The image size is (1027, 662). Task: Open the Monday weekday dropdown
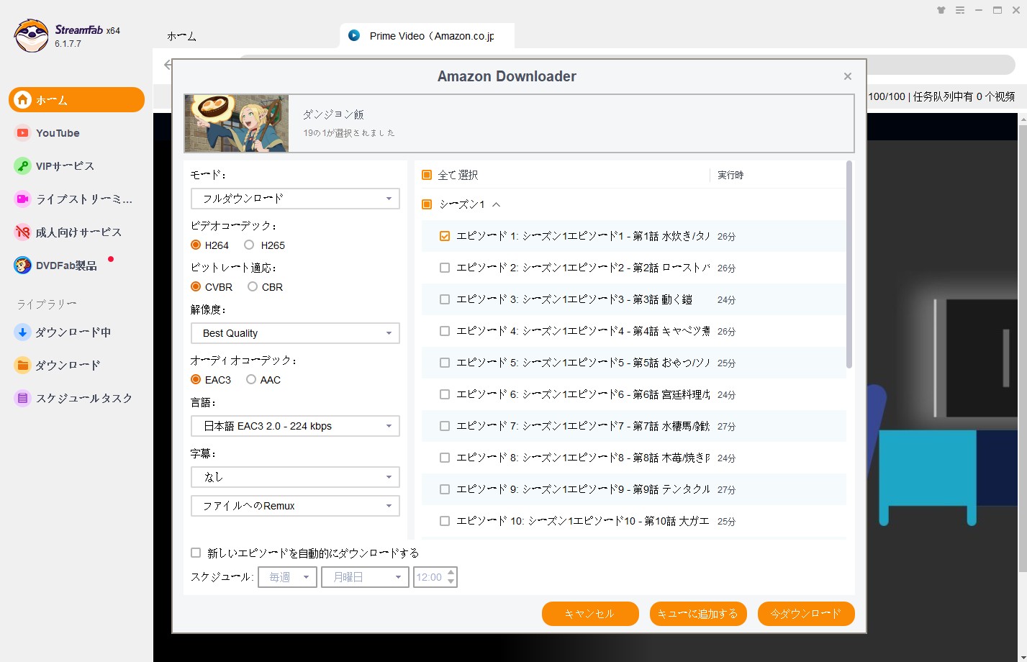pos(366,577)
